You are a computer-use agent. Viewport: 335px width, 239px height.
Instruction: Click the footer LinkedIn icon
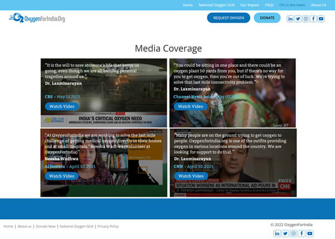pyautogui.click(x=278, y=233)
